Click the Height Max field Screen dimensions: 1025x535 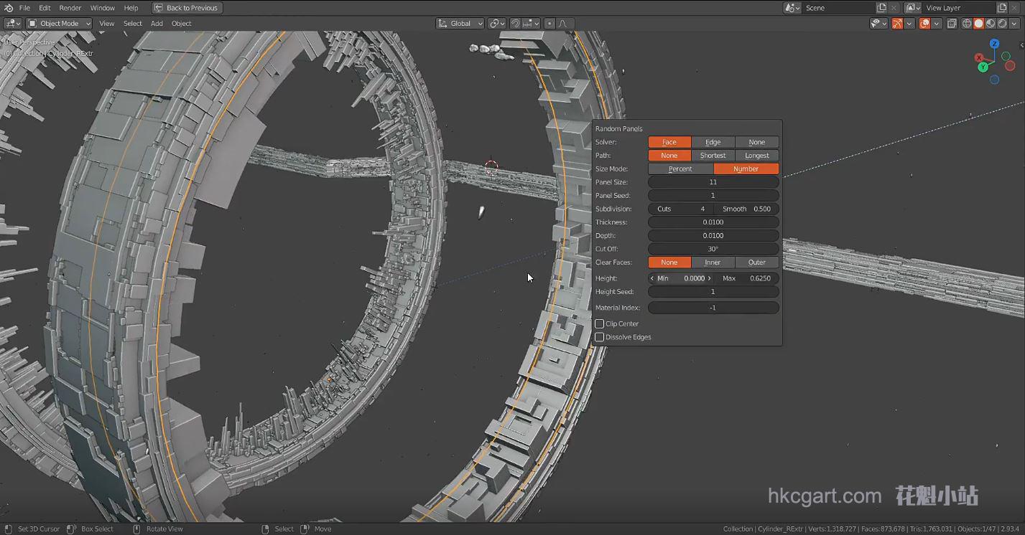click(746, 278)
